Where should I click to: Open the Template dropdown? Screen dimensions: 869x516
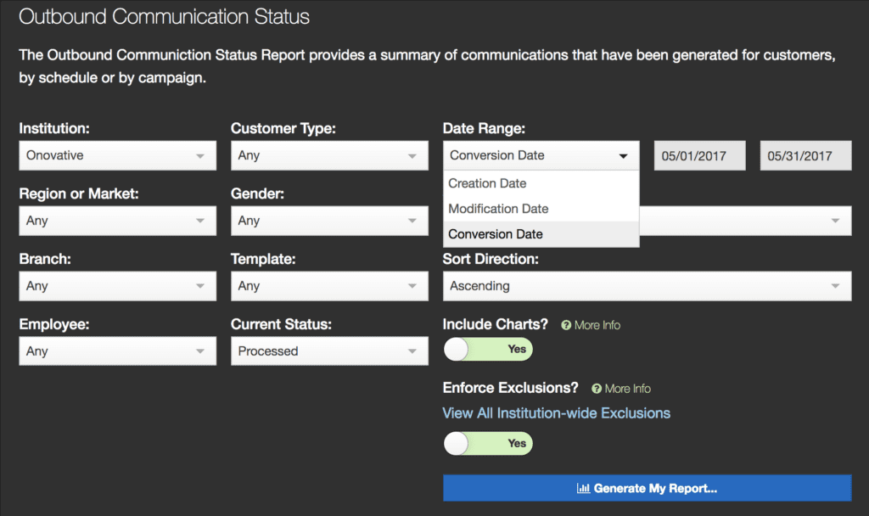coord(329,286)
